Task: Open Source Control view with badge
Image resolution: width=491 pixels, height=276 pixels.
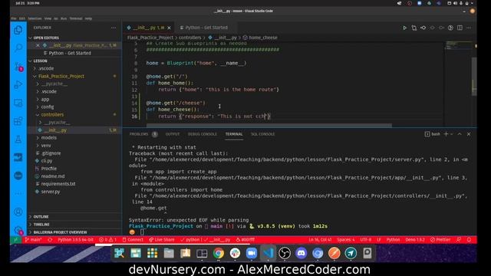Action: click(18, 66)
